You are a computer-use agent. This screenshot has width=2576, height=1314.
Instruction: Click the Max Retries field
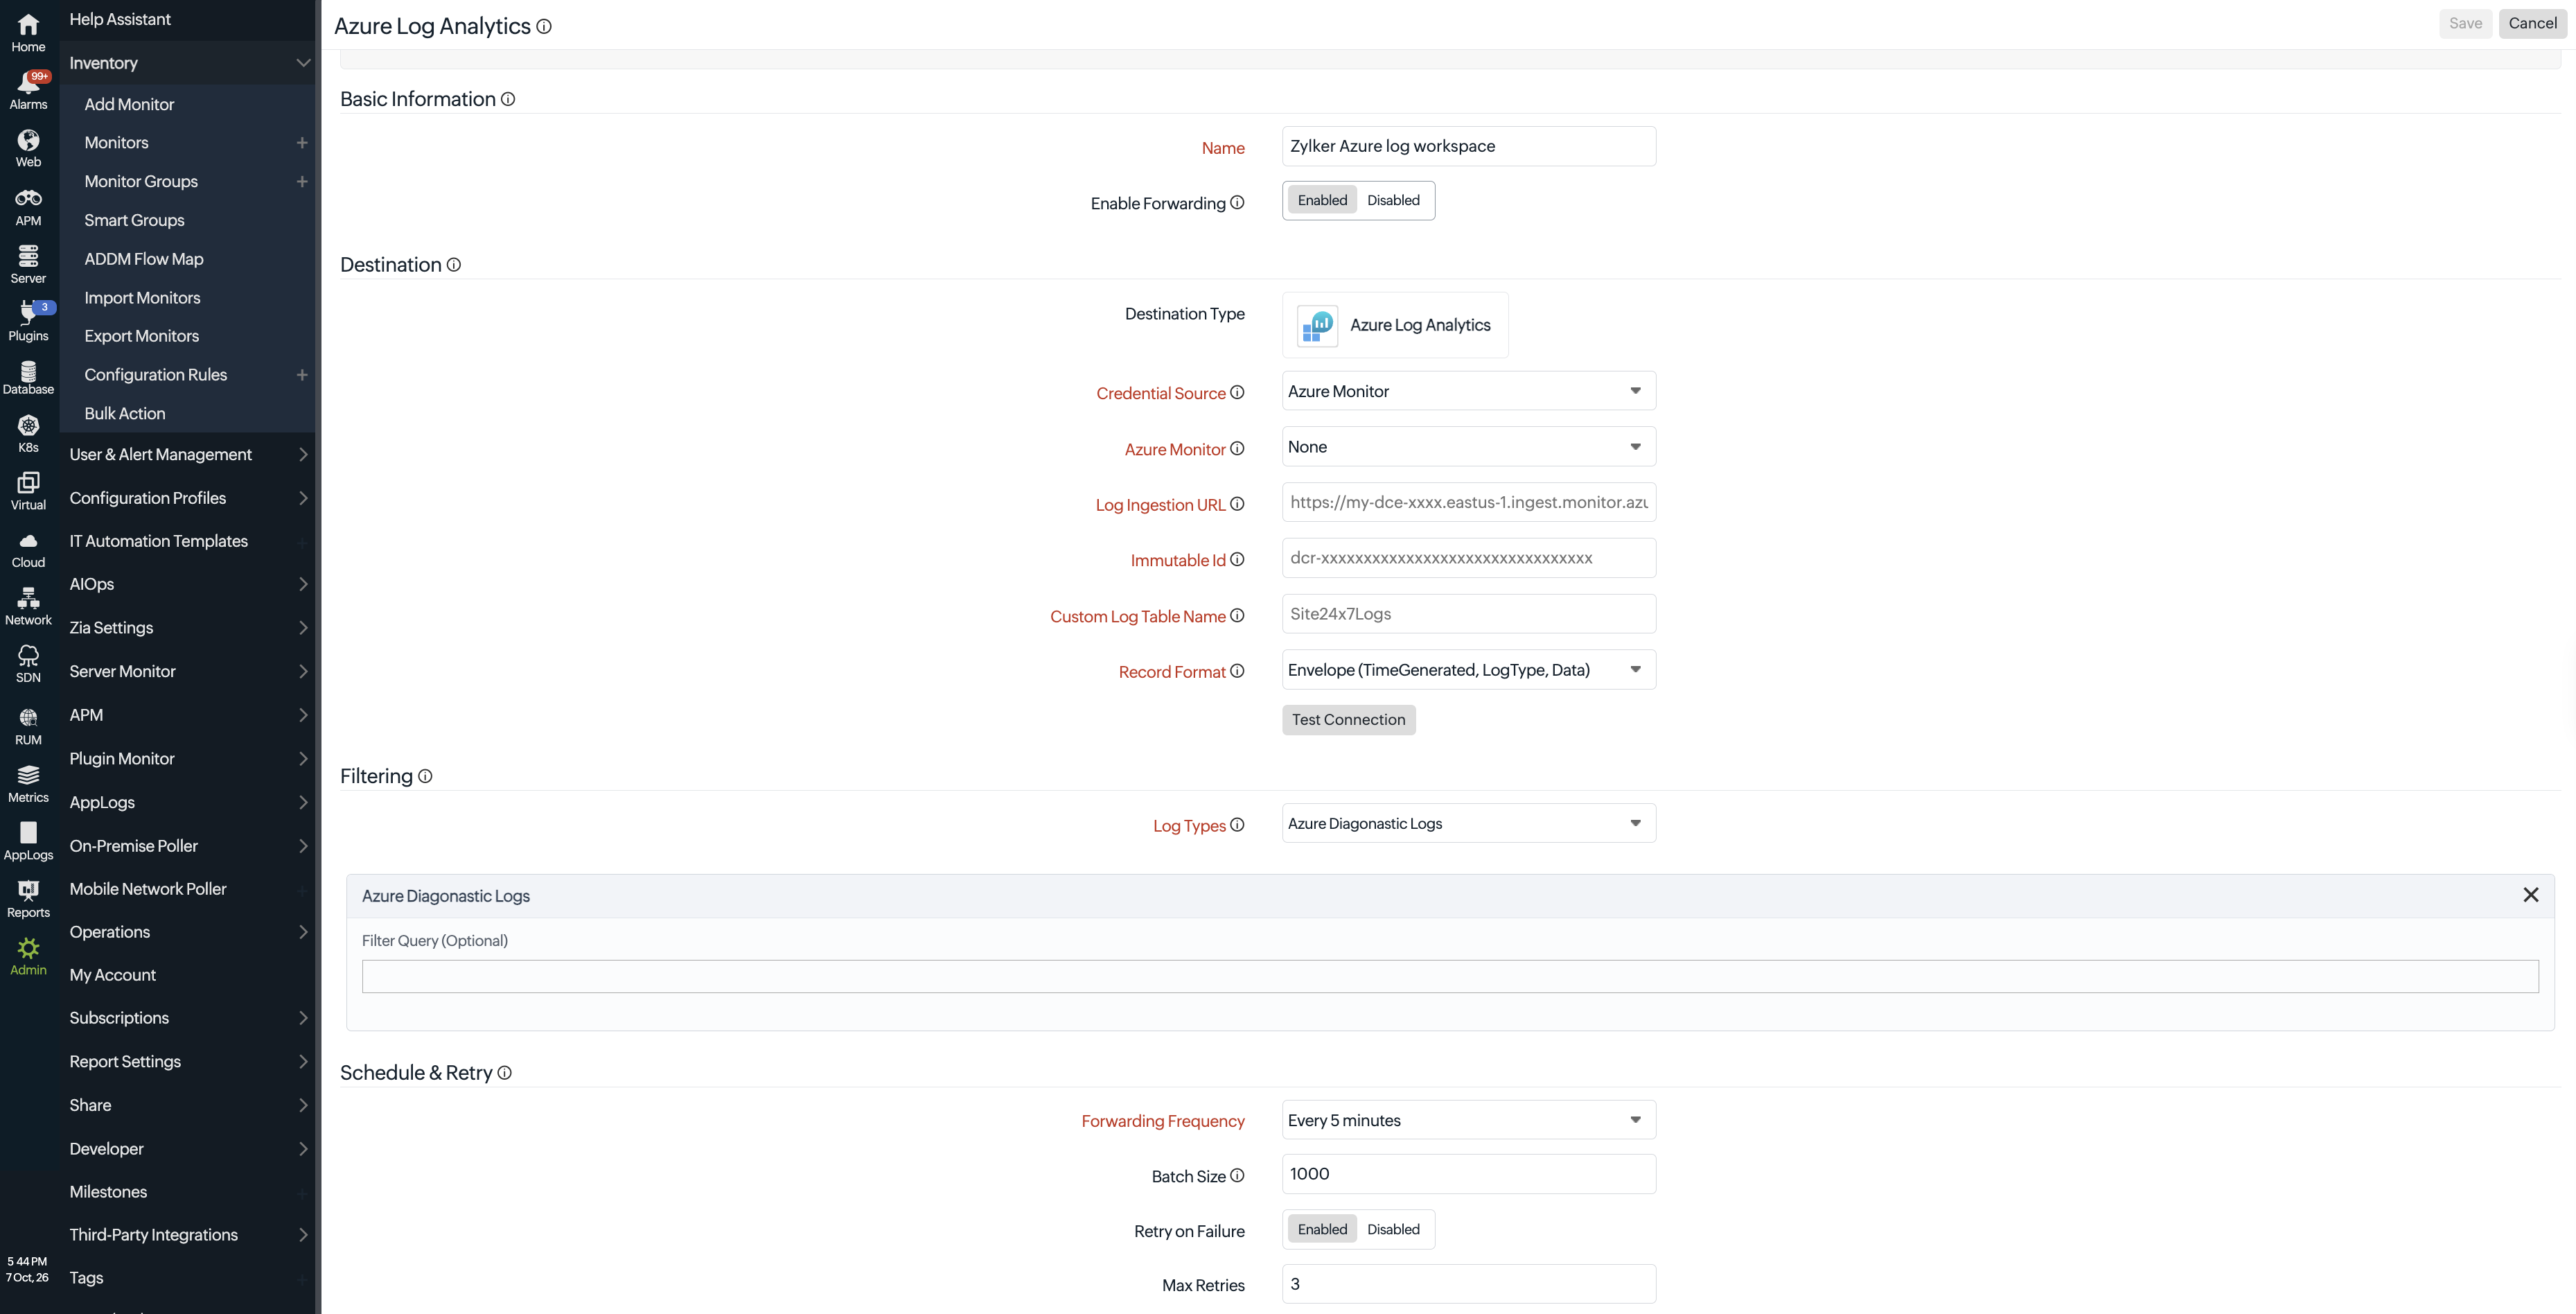click(1469, 1284)
